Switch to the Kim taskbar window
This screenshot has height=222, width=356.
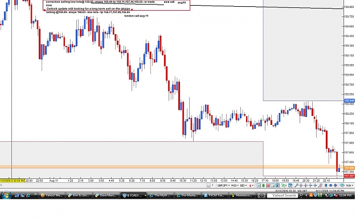(80, 195)
